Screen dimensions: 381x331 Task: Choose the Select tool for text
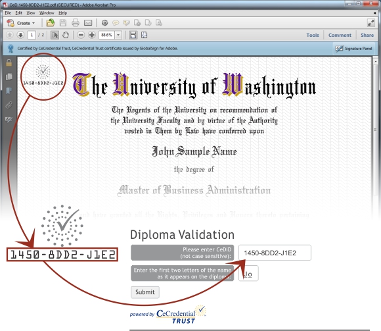(55, 35)
